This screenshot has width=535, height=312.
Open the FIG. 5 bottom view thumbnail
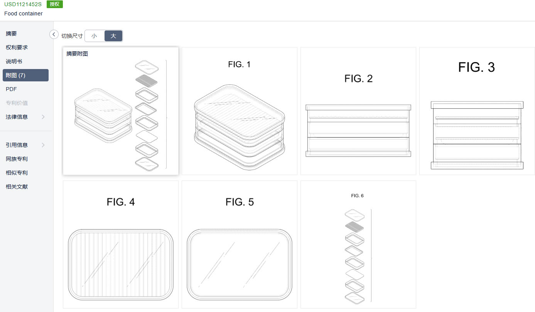[240, 245]
